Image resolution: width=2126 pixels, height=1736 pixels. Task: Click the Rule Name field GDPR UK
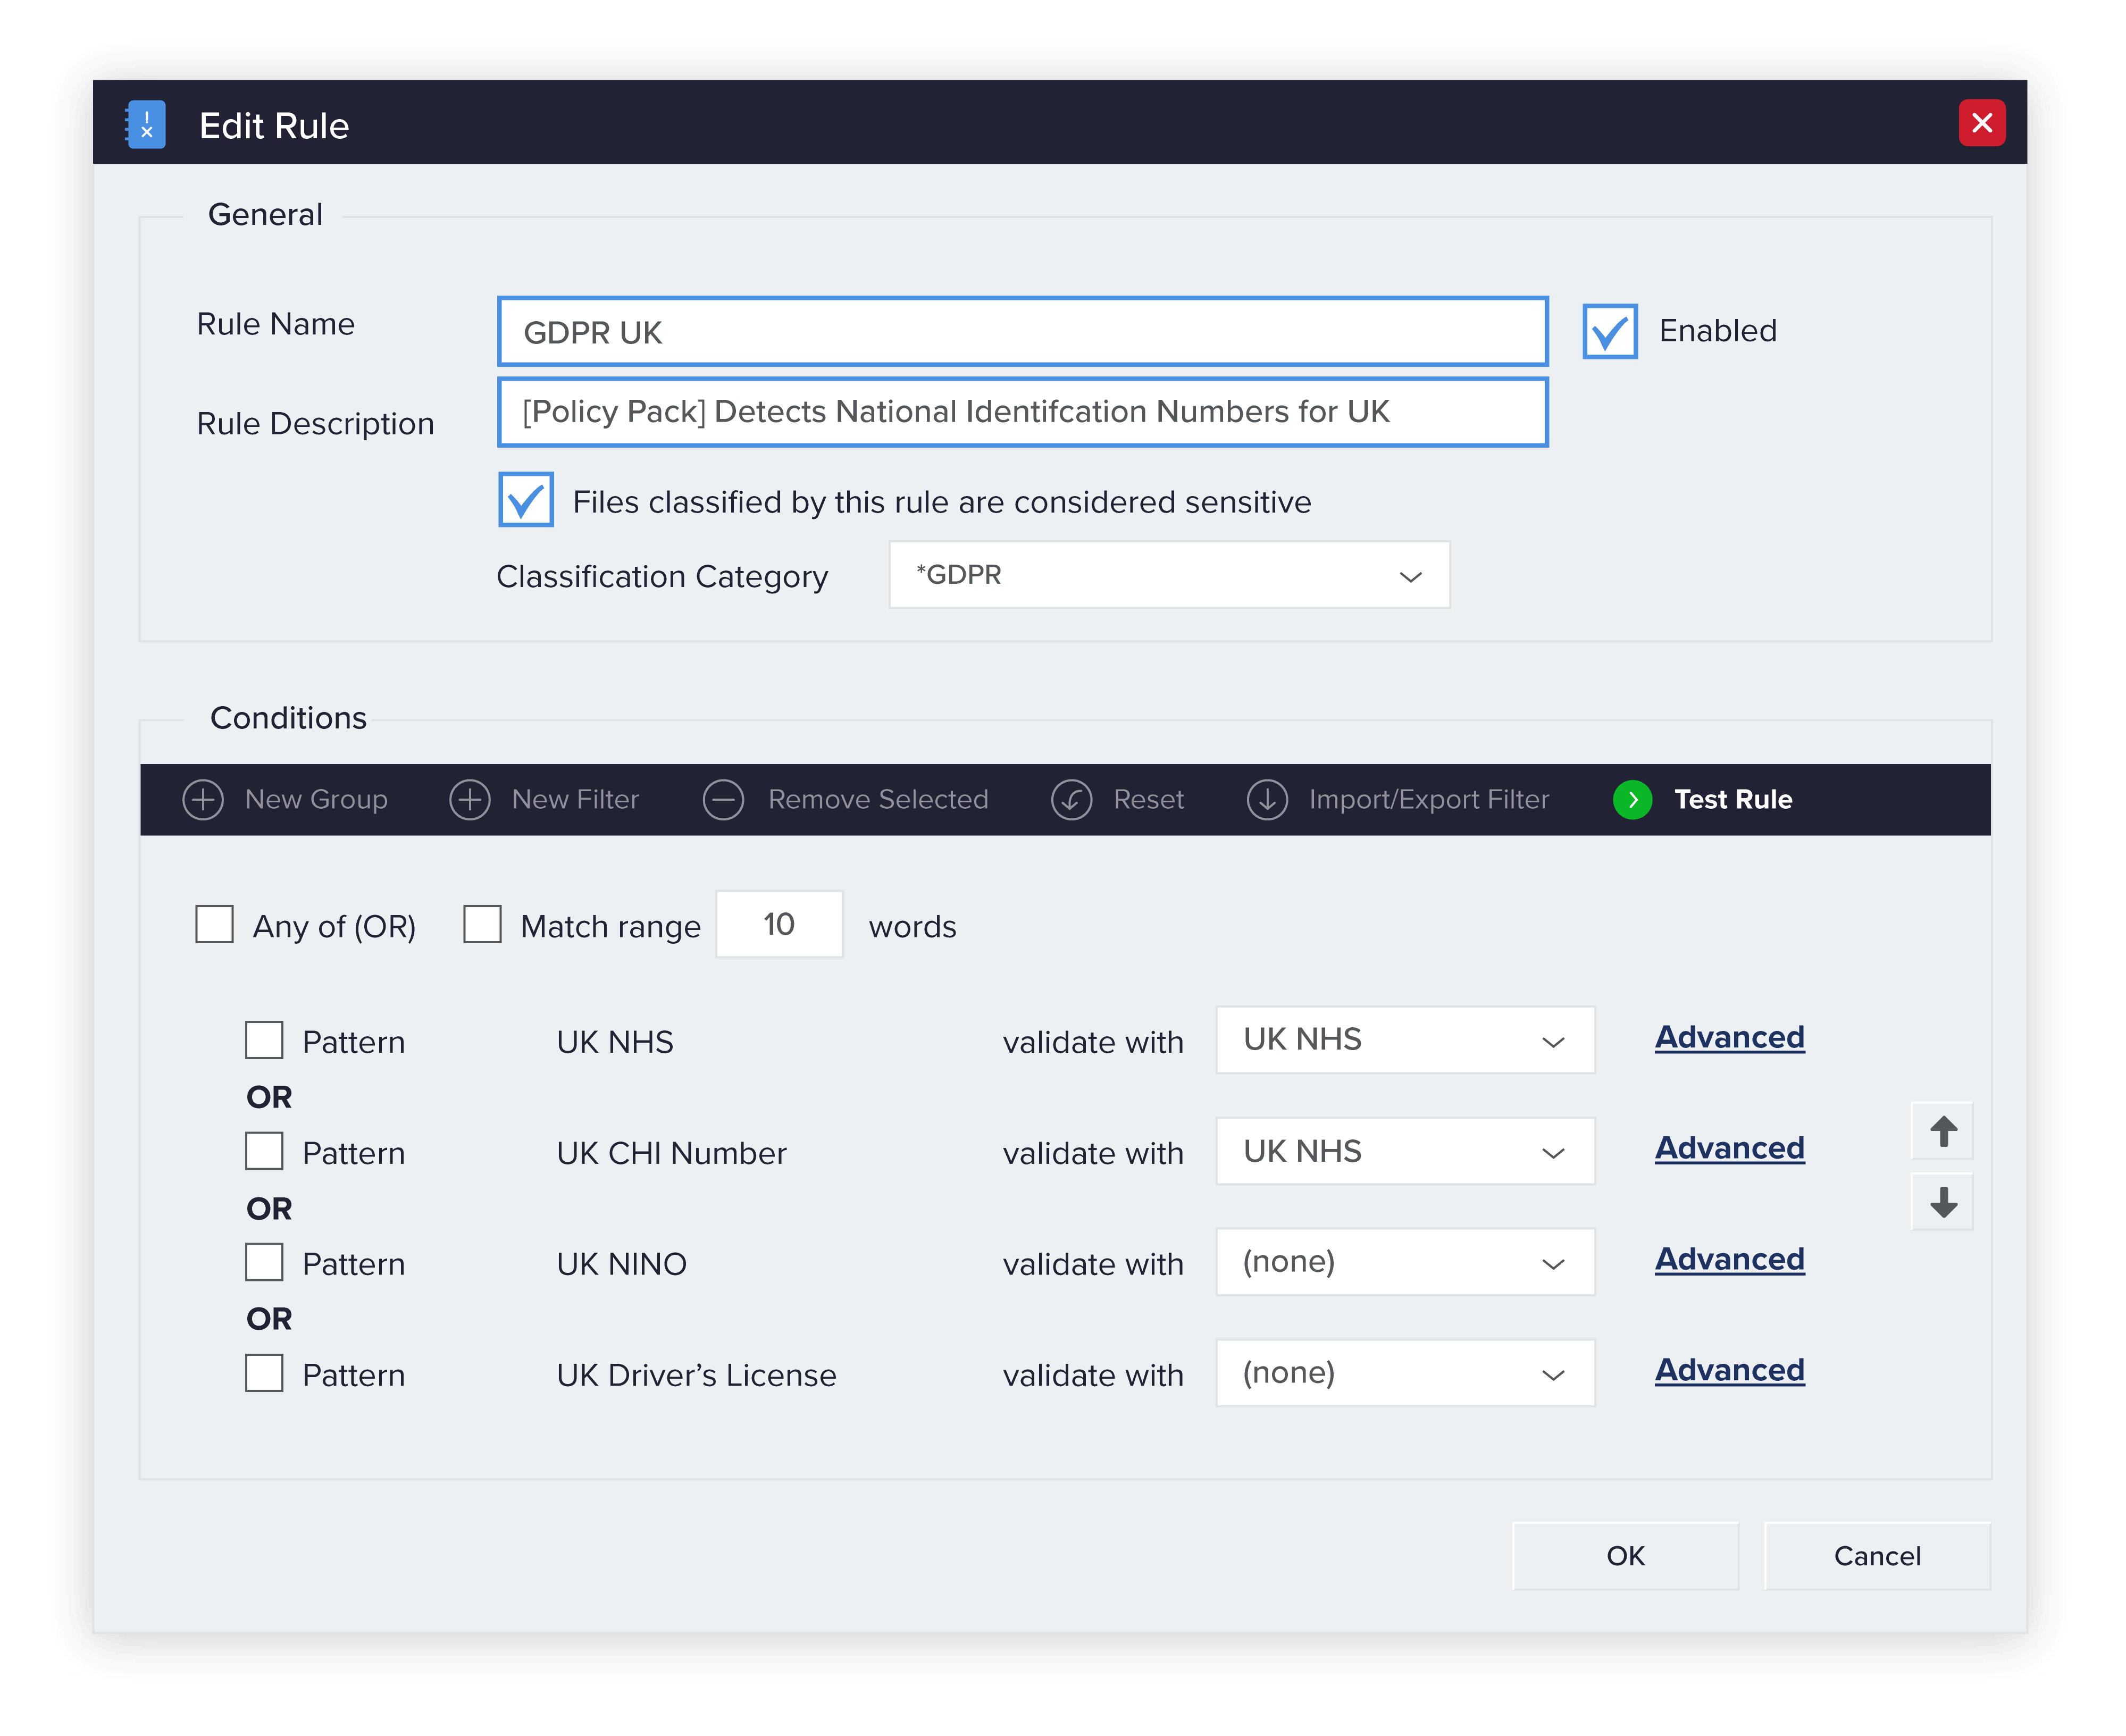coord(1022,332)
